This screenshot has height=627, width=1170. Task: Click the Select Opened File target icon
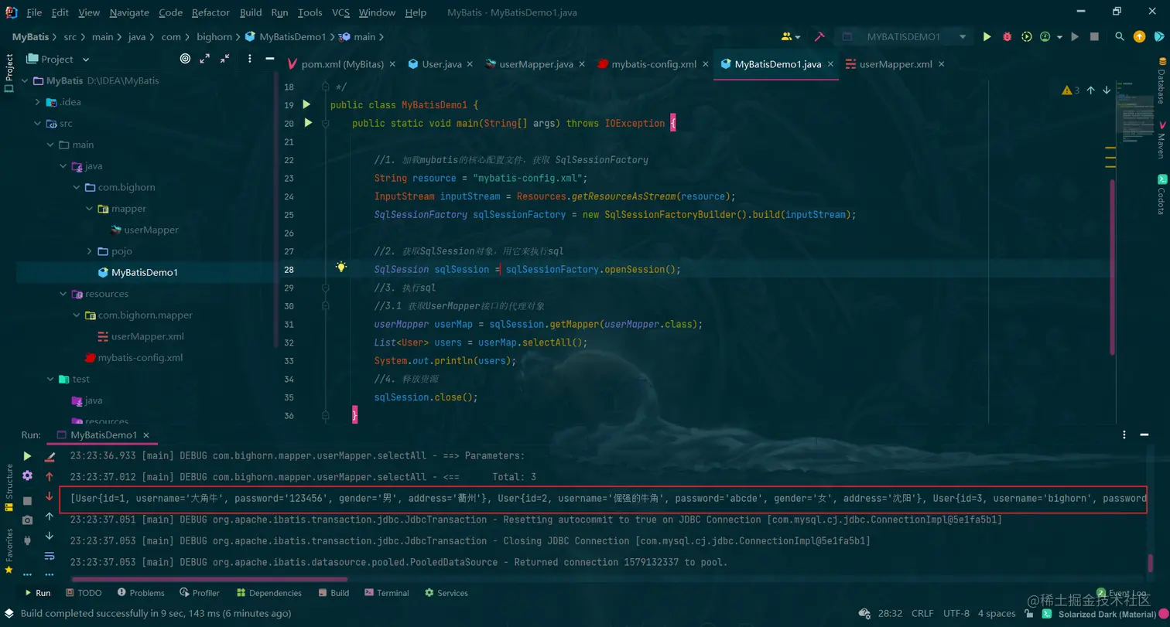pos(185,59)
